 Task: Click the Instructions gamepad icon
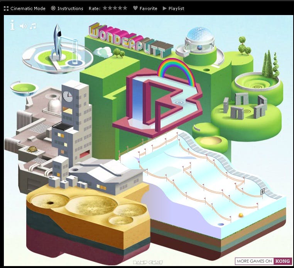tap(53, 8)
